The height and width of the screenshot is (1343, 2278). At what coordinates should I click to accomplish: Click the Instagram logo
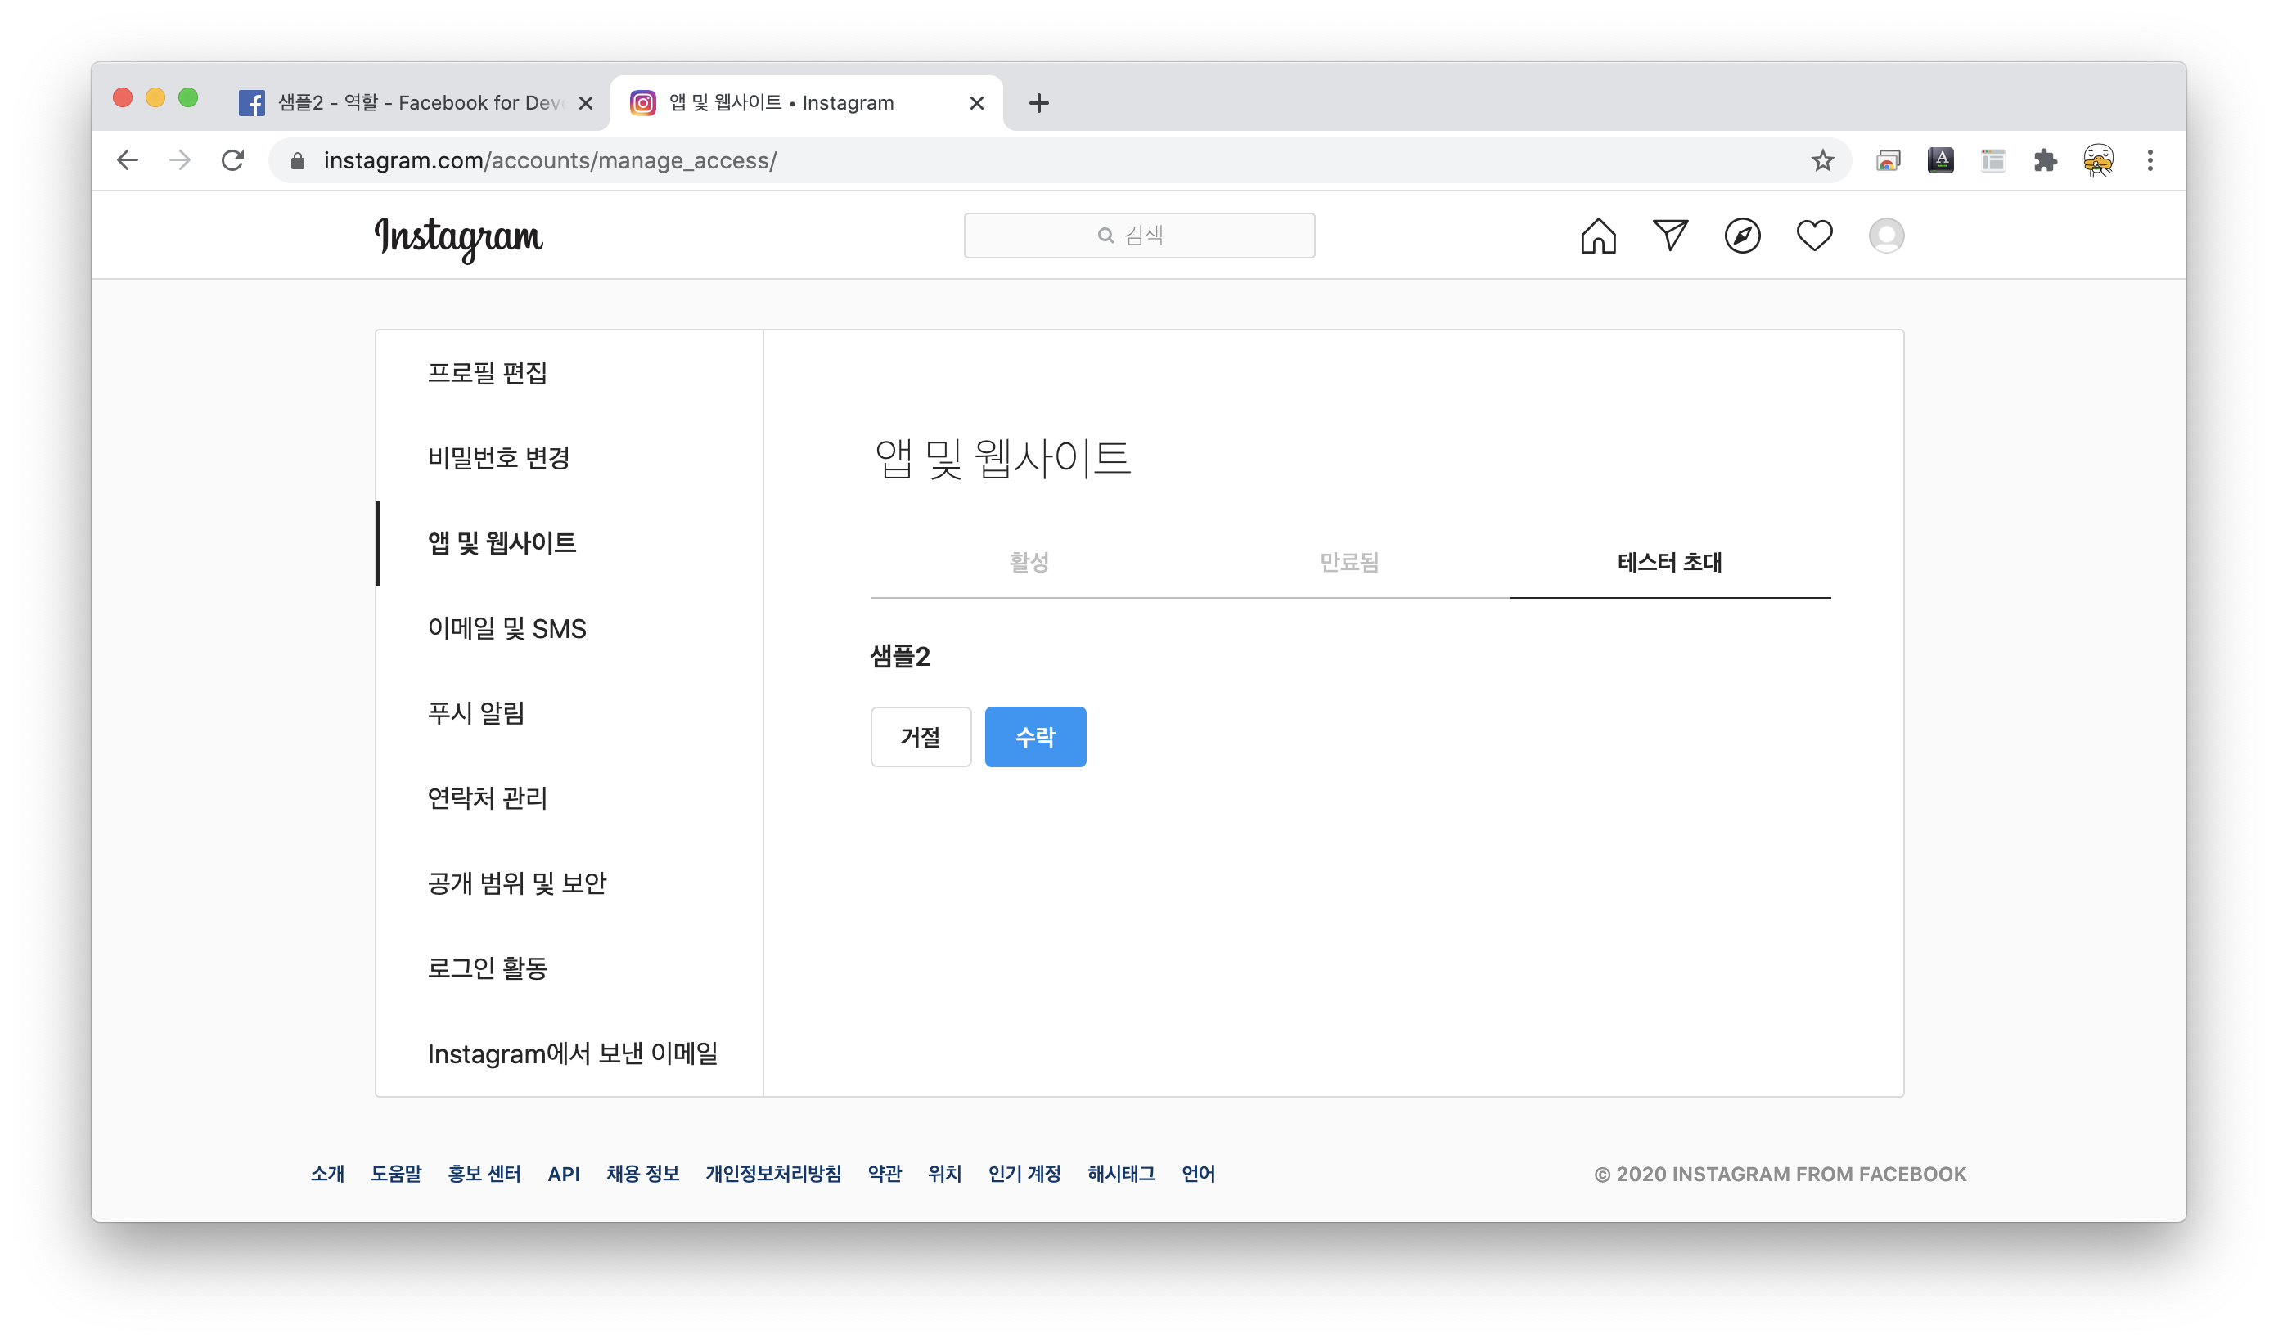(x=458, y=237)
